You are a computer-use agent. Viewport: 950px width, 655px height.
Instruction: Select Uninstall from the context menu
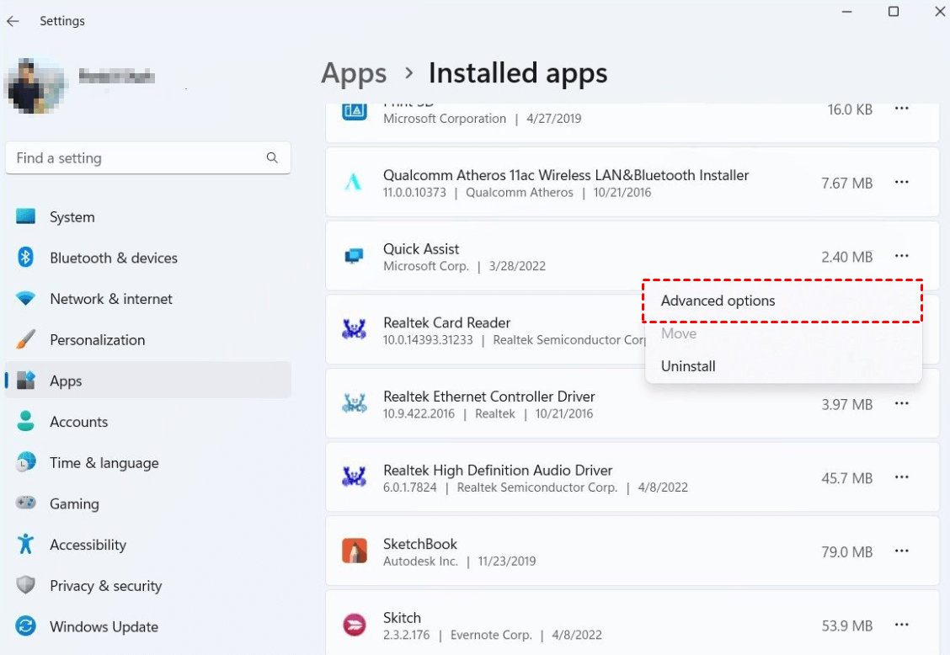pyautogui.click(x=688, y=366)
